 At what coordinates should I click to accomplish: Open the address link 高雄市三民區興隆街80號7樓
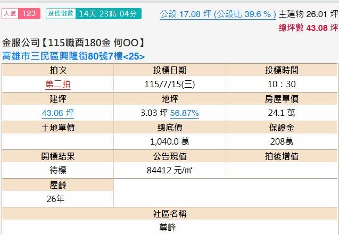(73, 56)
